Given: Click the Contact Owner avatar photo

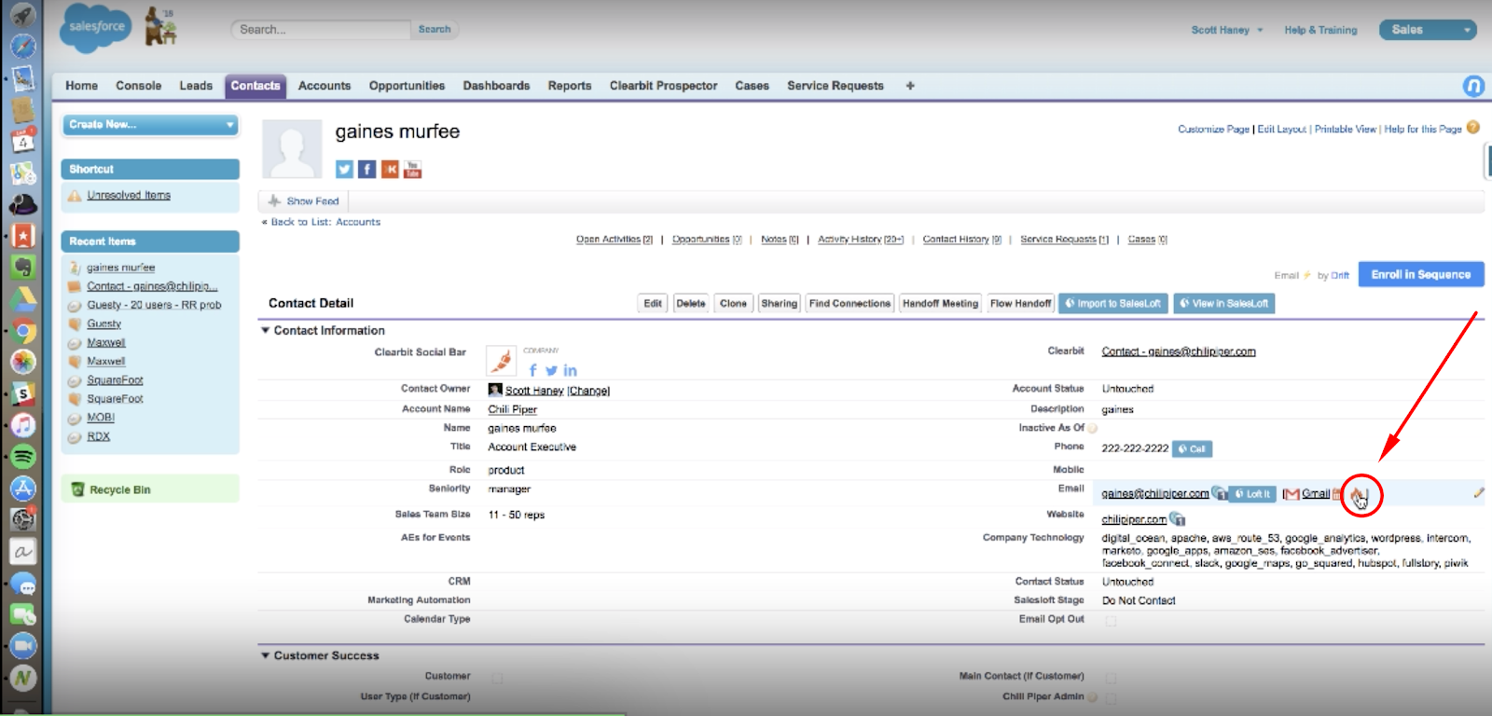Looking at the screenshot, I should click(495, 390).
